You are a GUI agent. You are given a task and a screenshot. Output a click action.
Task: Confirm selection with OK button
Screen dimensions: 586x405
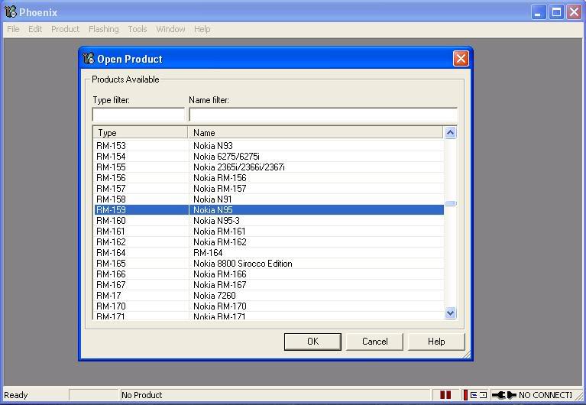coord(312,342)
